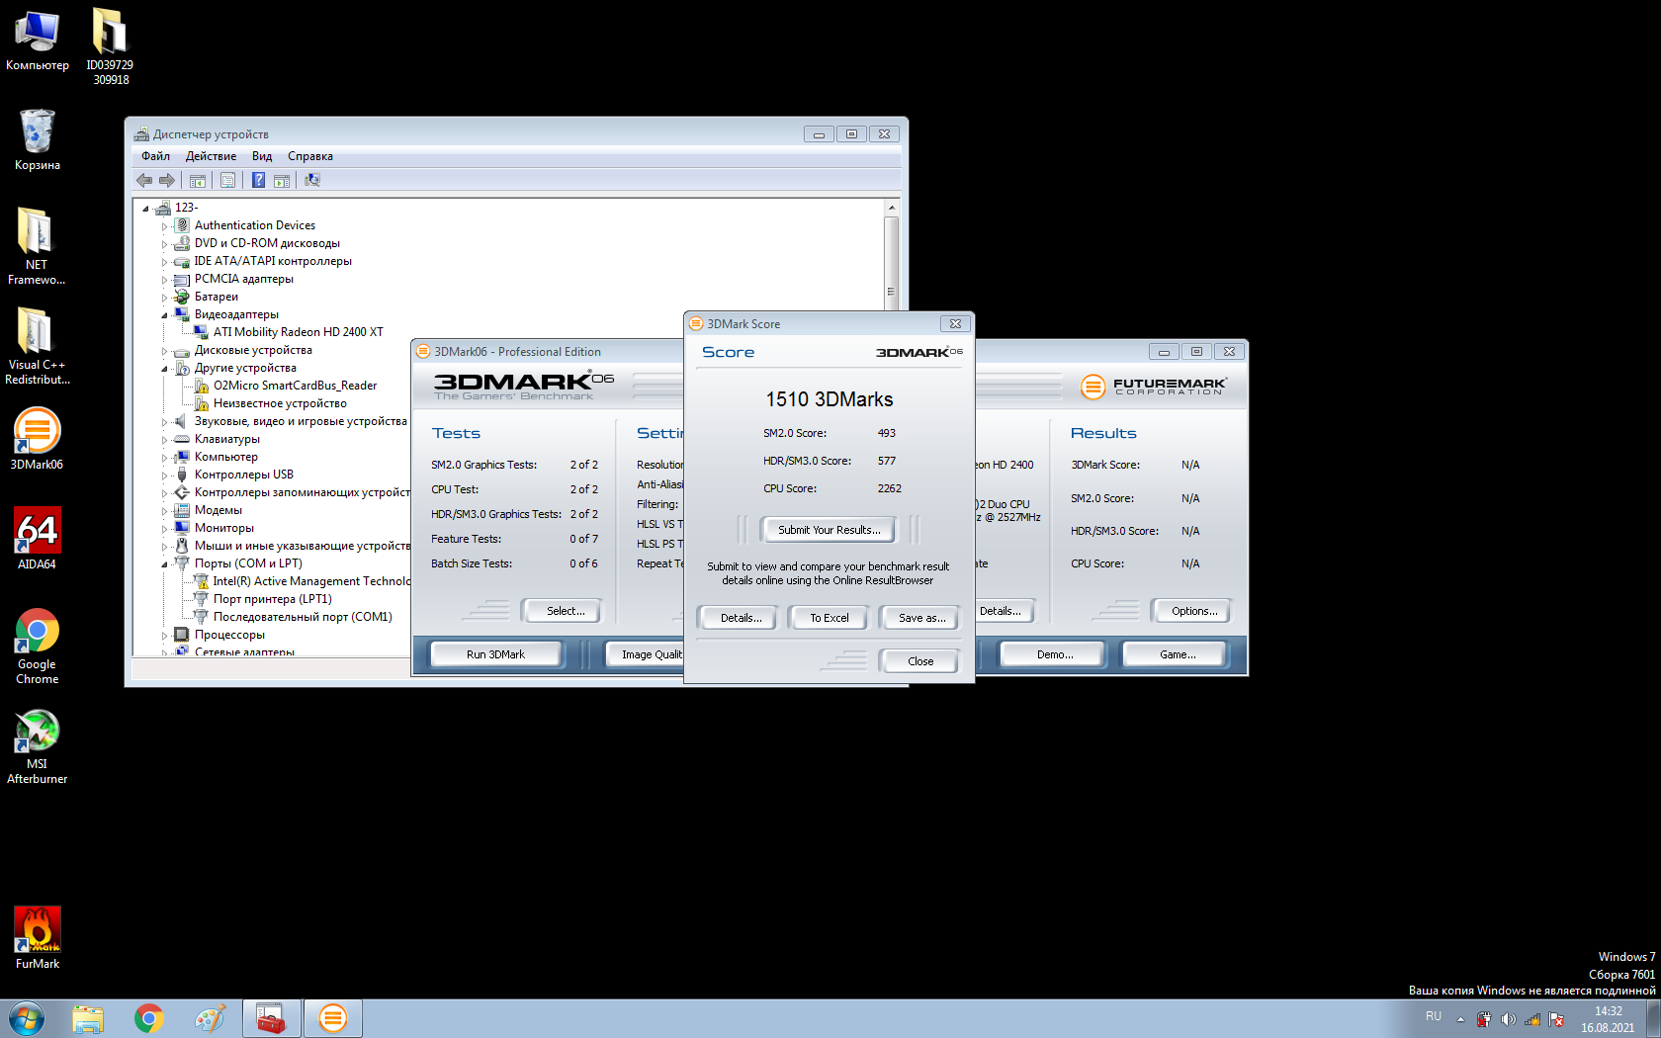Viewport: 1661px width, 1038px height.
Task: Click the Save as button
Action: (x=921, y=618)
